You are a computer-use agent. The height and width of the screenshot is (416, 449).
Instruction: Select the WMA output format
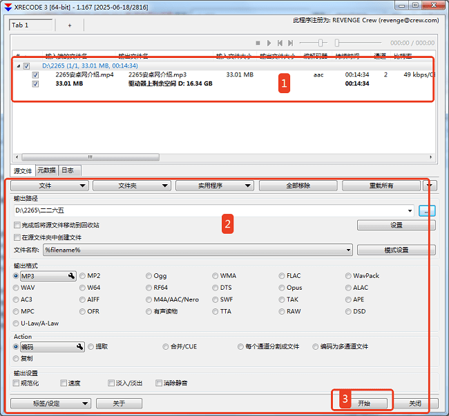point(215,276)
